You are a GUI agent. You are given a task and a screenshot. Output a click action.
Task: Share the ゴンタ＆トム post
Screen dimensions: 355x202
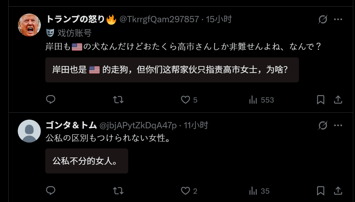338,191
